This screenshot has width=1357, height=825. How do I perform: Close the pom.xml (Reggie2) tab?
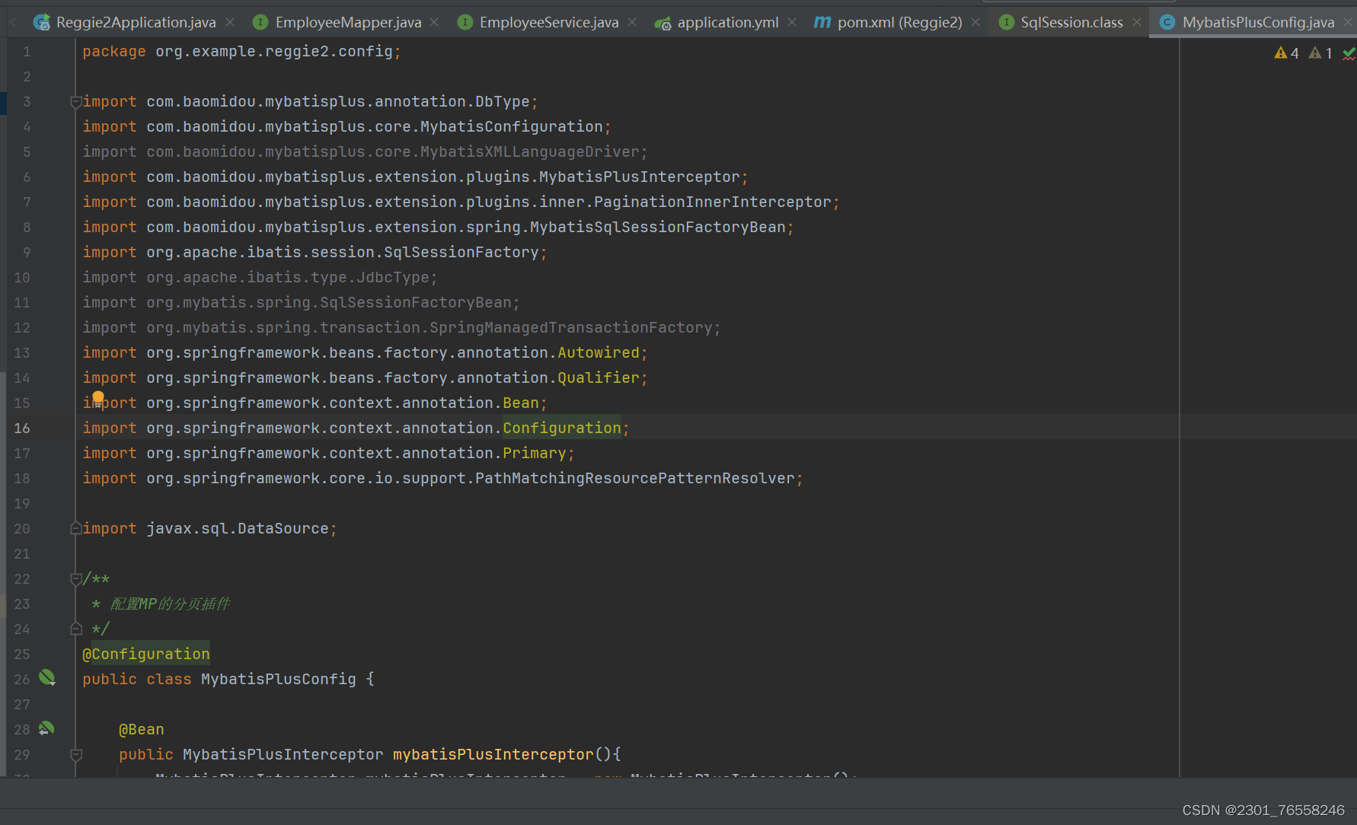975,23
